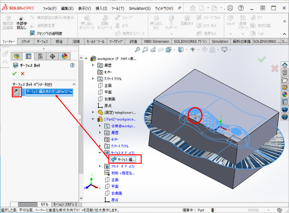The height and width of the screenshot is (213, 289).
Task: Expand the (固定) telephone tree node
Action: tap(93, 112)
